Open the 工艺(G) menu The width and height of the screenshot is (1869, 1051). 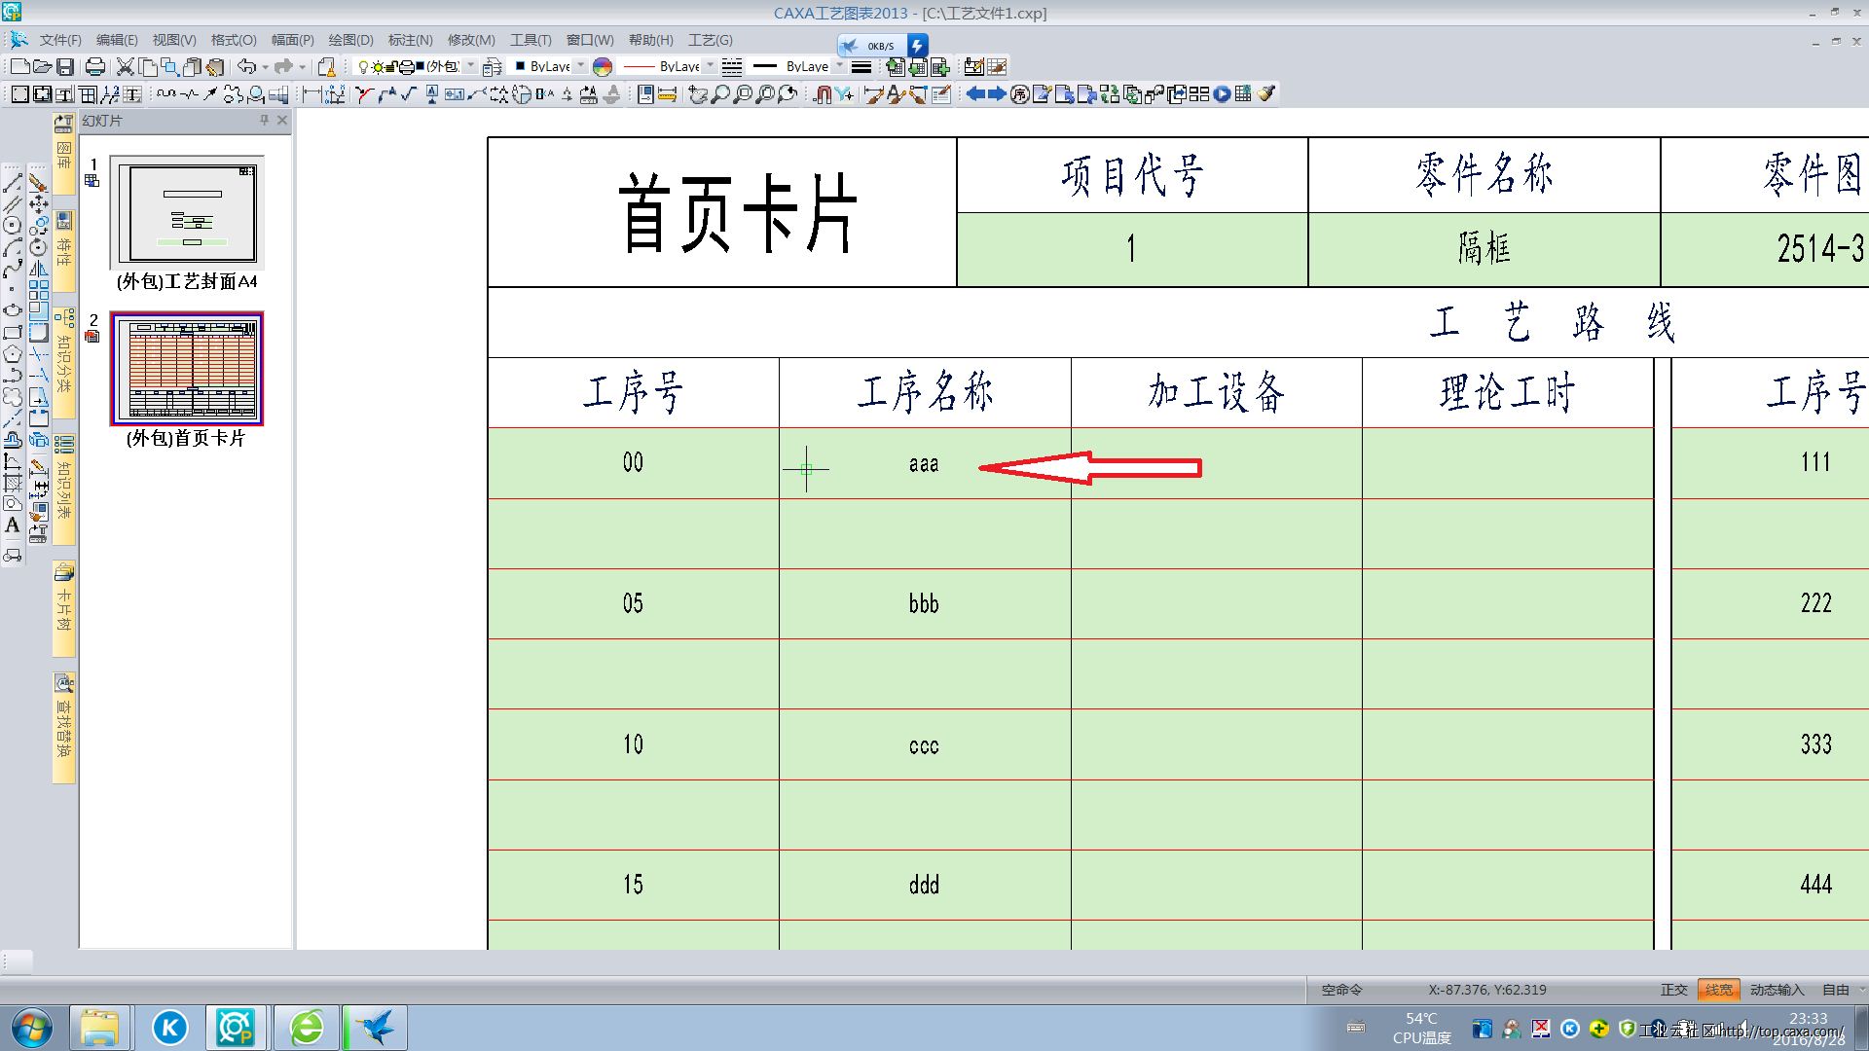click(710, 40)
